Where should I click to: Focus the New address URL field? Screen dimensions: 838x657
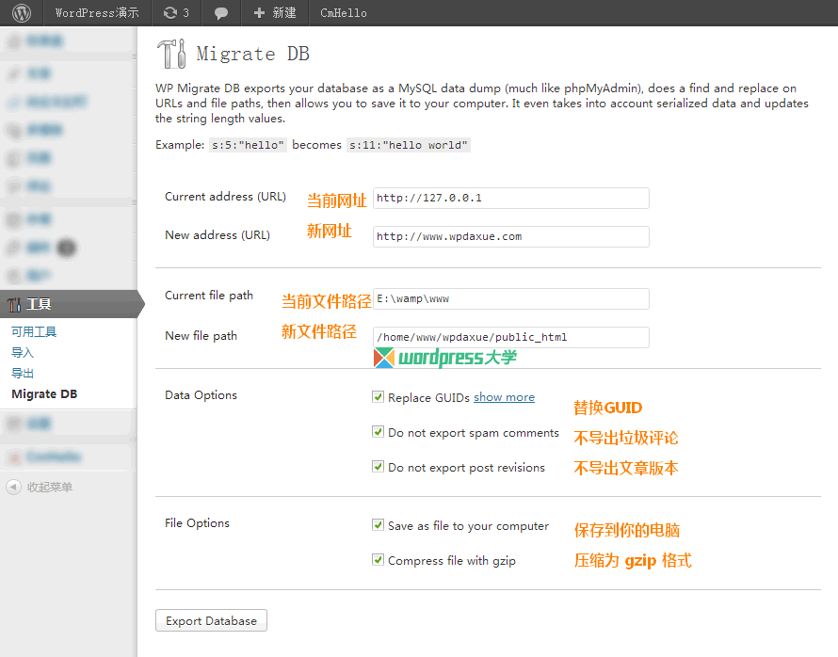pyautogui.click(x=511, y=236)
